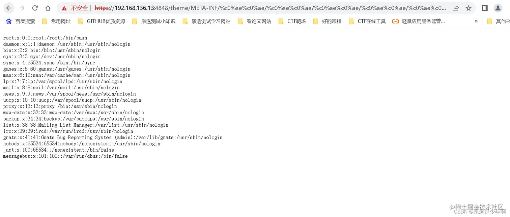View the not-secure site warning
The width and height of the screenshot is (510, 217).
tap(75, 8)
